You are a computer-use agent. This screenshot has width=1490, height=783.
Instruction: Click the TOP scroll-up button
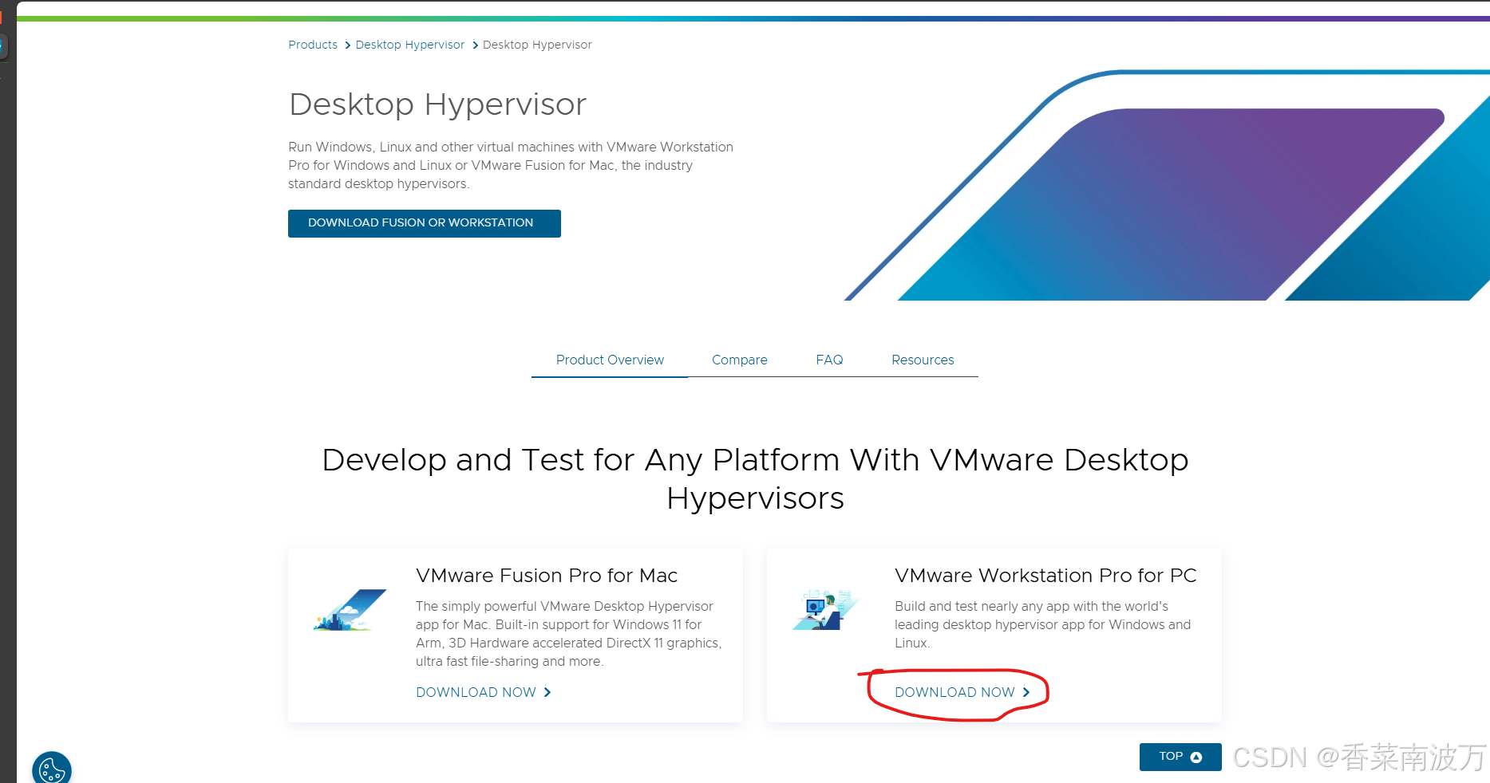click(1180, 757)
